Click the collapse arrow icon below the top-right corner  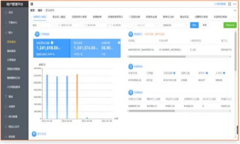click(235, 10)
